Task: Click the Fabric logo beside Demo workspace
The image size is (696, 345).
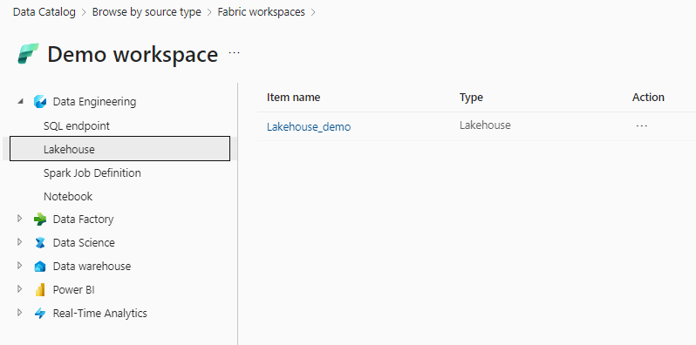Action: (x=29, y=54)
